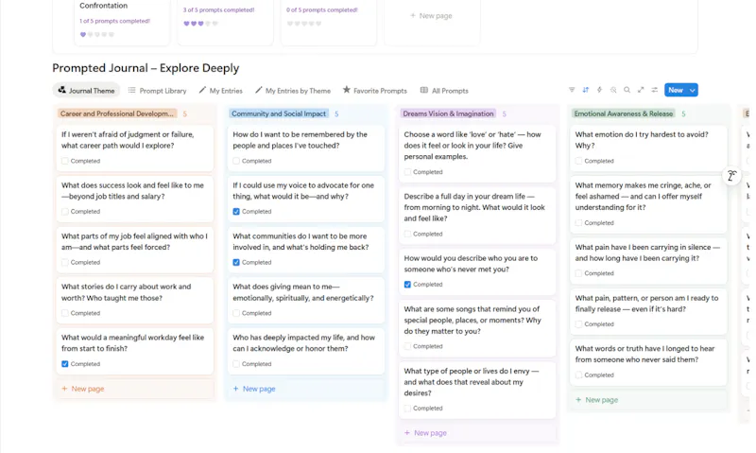This screenshot has width=756, height=453.
Task: Check Completed for job feel aligned prompt
Action: click(x=64, y=262)
